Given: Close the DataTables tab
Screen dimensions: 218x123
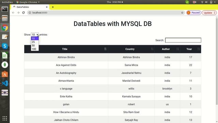Looking at the screenshot, I should pyautogui.click(x=47, y=7).
